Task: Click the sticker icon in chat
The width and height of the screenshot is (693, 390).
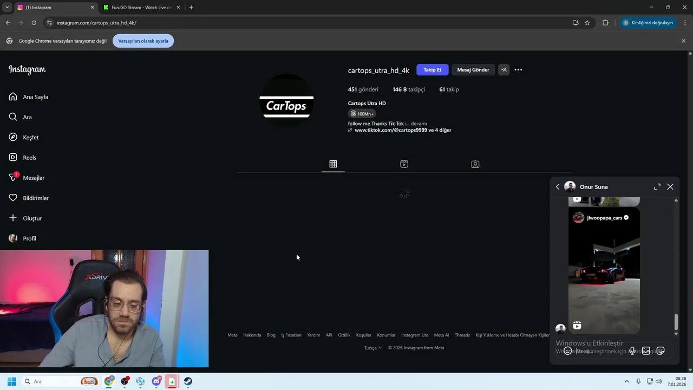Action: click(661, 351)
